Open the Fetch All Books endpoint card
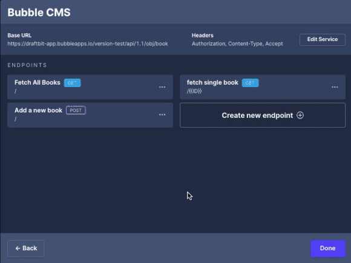This screenshot has height=263, width=351. pyautogui.click(x=90, y=87)
